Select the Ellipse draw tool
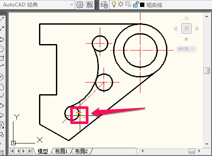Image resolution: width=212 pixels, height=156 pixels. [x=2, y=105]
